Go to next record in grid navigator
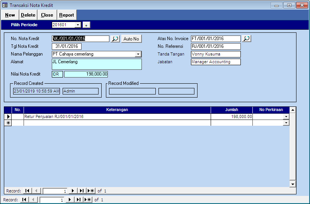This screenshot has height=204, width=310. click(x=73, y=191)
